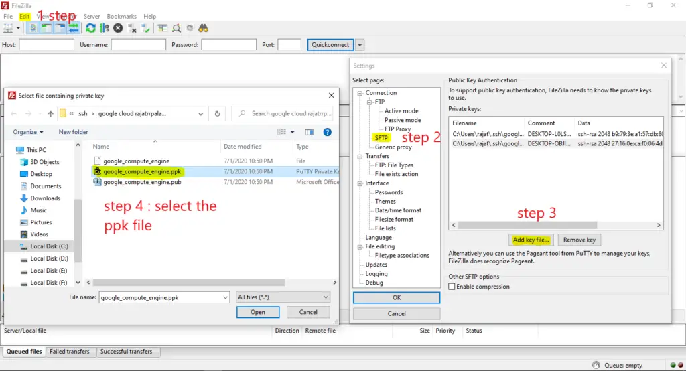686x371 pixels.
Task: Expand the address bar path dropdown
Action: (201, 114)
